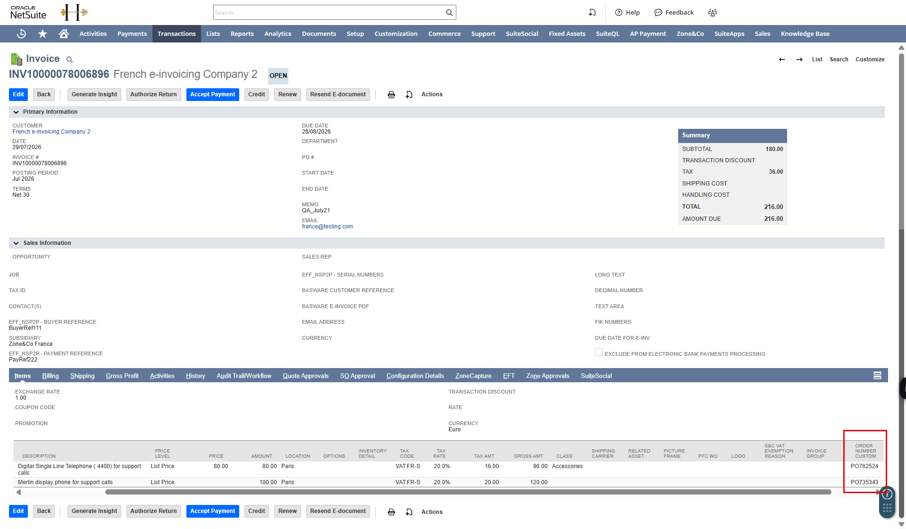The width and height of the screenshot is (906, 529).
Task: Open the Shortcuts star icon
Action: (x=42, y=34)
